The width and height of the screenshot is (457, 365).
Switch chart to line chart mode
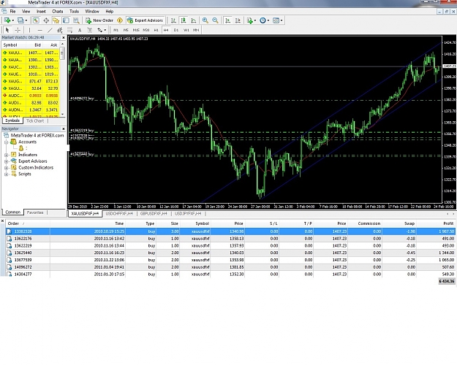pos(194,20)
